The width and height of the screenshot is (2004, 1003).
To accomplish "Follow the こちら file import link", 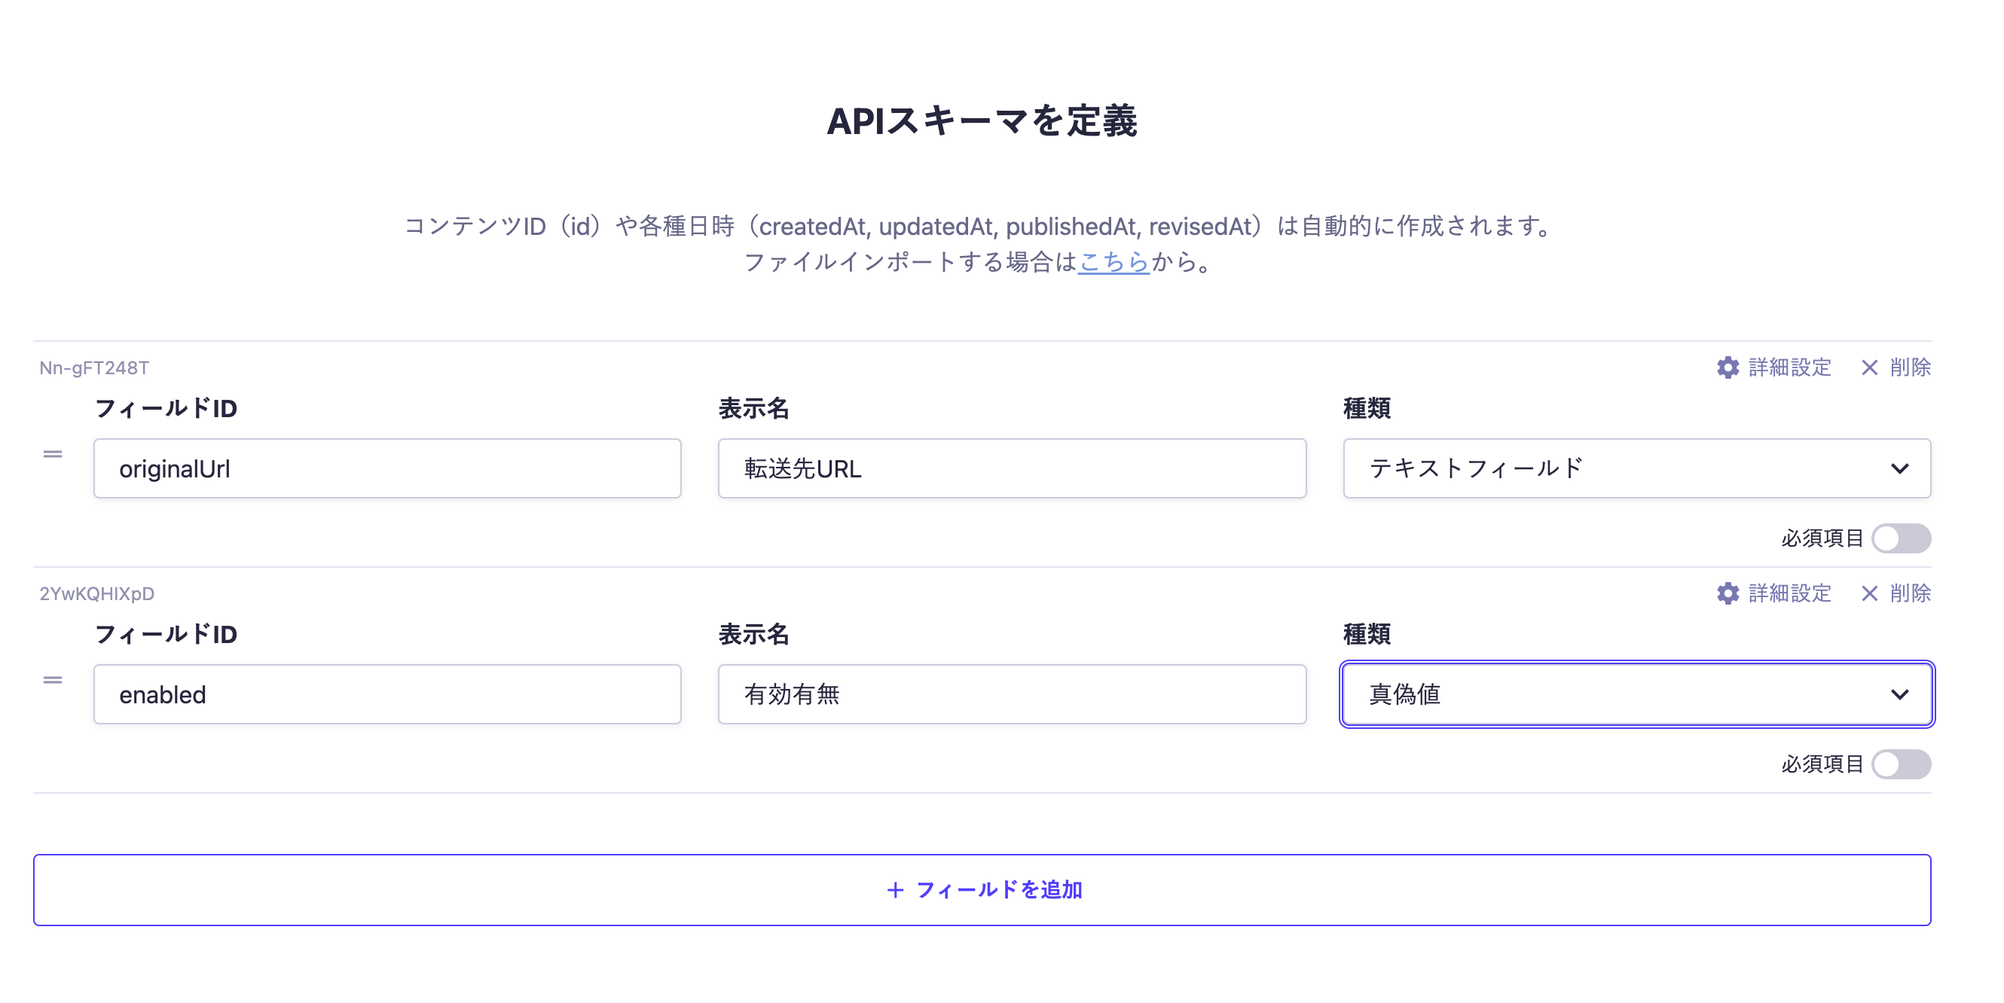I will pyautogui.click(x=1113, y=264).
